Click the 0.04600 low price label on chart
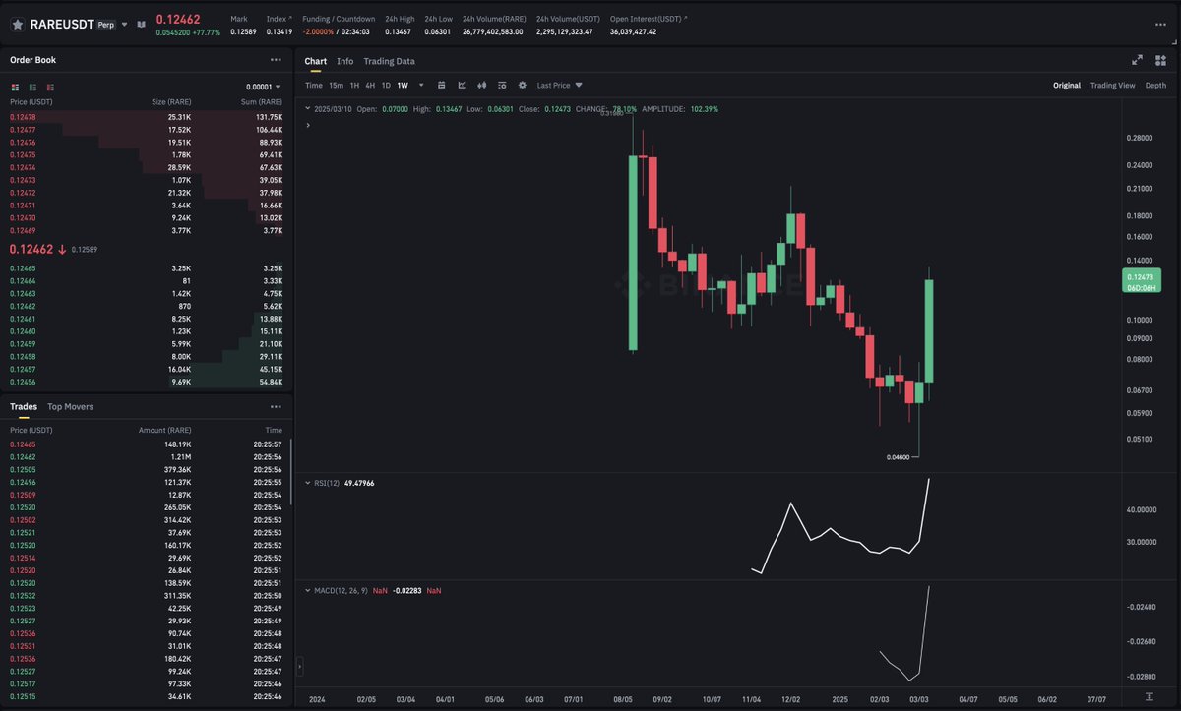Image resolution: width=1181 pixels, height=711 pixels. click(898, 457)
